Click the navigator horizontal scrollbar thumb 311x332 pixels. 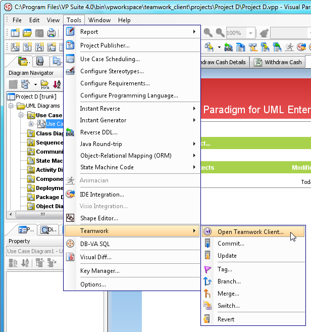[x=40, y=214]
